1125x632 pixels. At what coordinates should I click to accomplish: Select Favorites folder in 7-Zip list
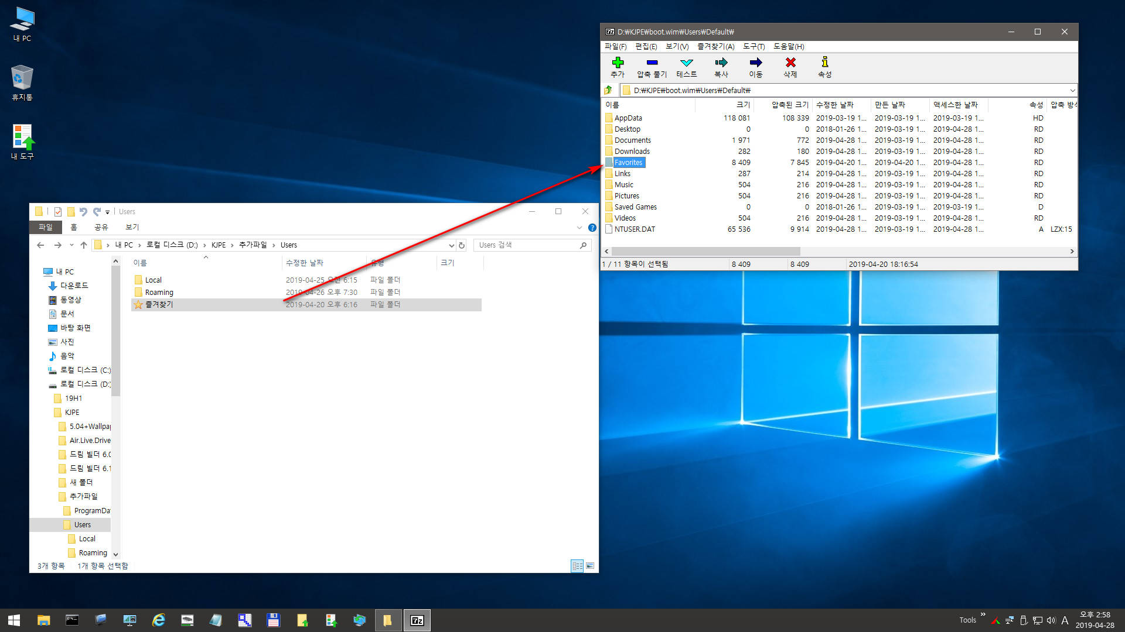pos(628,162)
